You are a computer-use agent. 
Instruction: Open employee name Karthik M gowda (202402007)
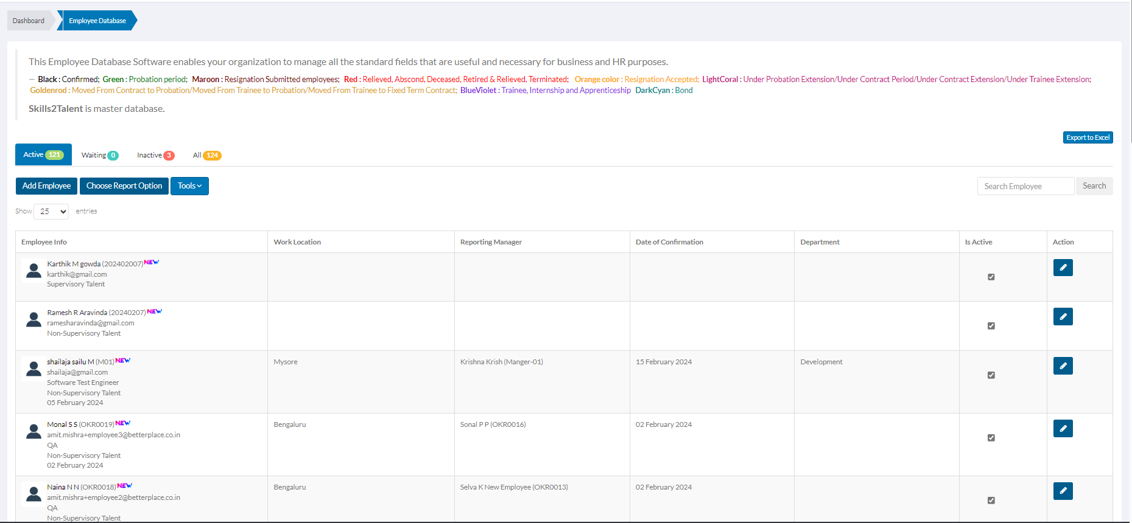coord(95,264)
